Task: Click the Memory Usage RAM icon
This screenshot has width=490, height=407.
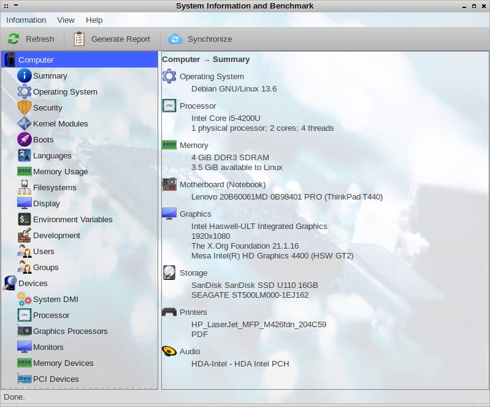Action: point(25,171)
